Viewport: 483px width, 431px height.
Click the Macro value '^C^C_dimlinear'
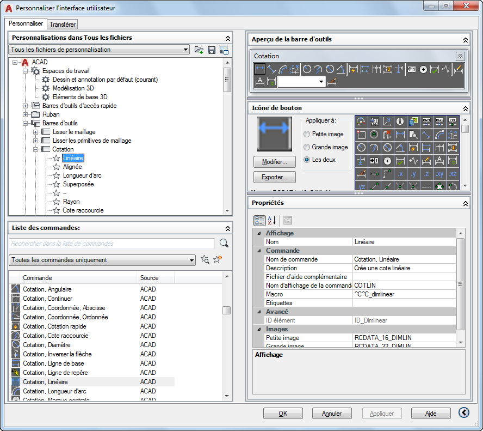[x=374, y=294]
